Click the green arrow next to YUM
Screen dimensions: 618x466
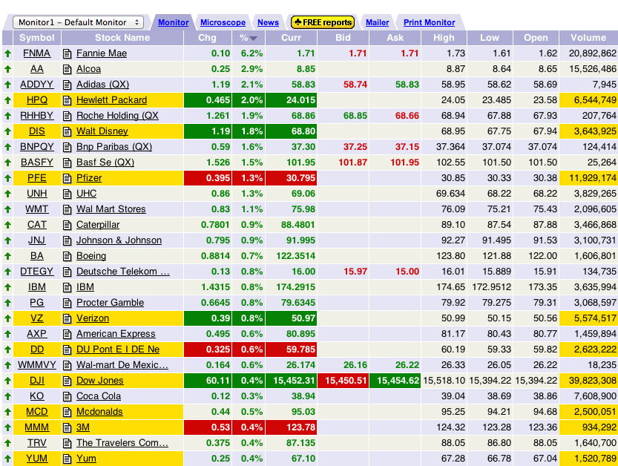[8, 458]
